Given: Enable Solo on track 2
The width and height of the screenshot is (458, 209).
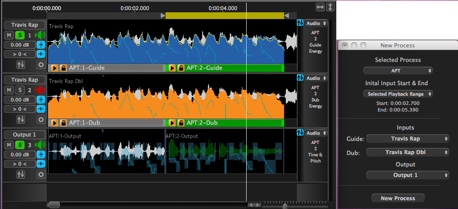Looking at the screenshot, I should click(x=20, y=90).
